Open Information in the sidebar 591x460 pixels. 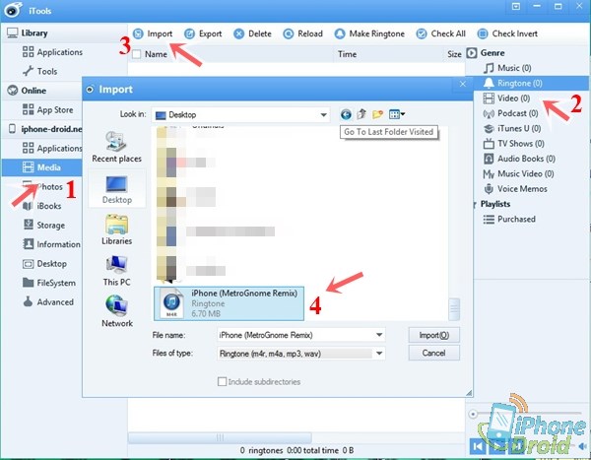[x=51, y=244]
